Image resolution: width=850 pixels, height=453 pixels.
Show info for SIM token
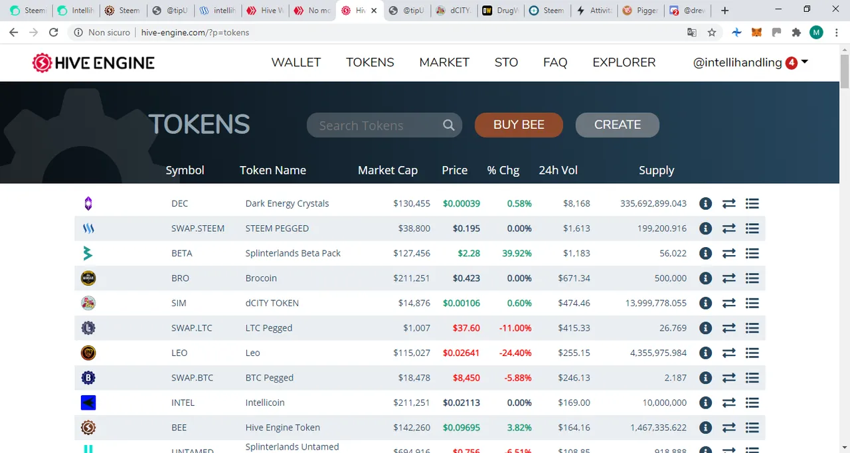click(x=705, y=303)
